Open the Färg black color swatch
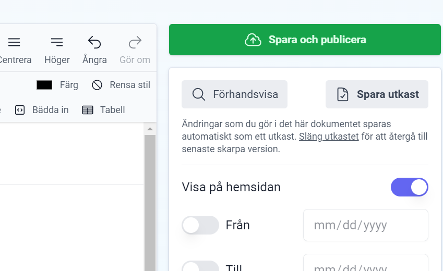This screenshot has height=271, width=443. pos(44,85)
